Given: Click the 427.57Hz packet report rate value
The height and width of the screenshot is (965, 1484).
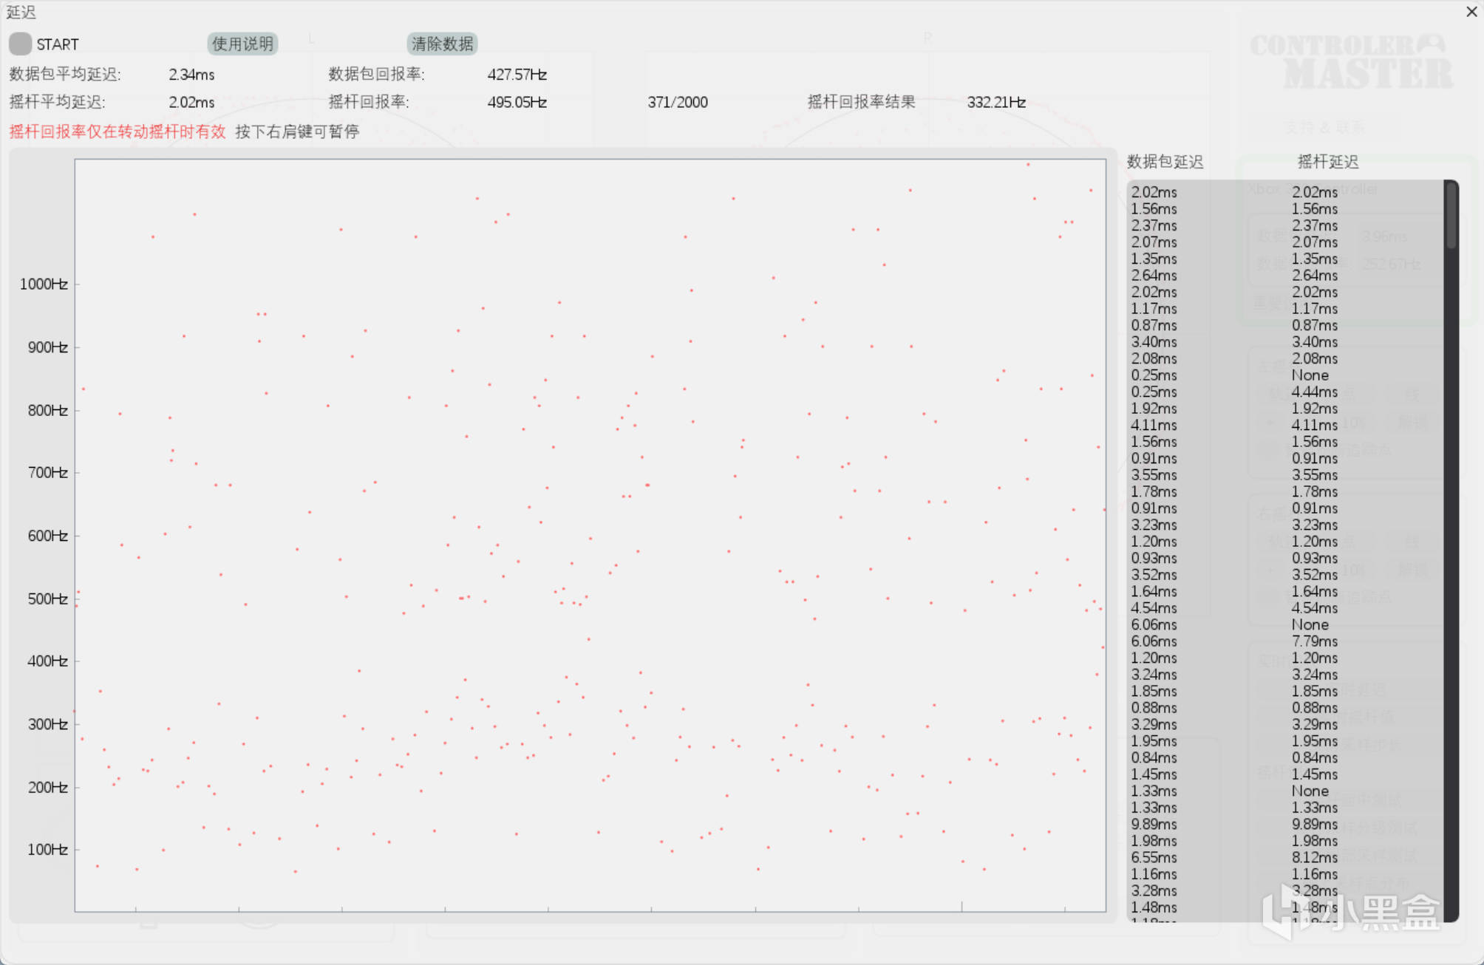Looking at the screenshot, I should 517,75.
